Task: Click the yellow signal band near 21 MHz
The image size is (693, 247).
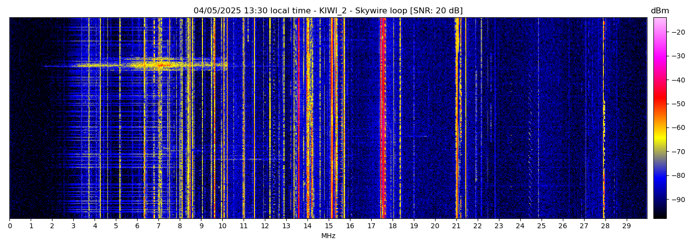Action: point(456,119)
